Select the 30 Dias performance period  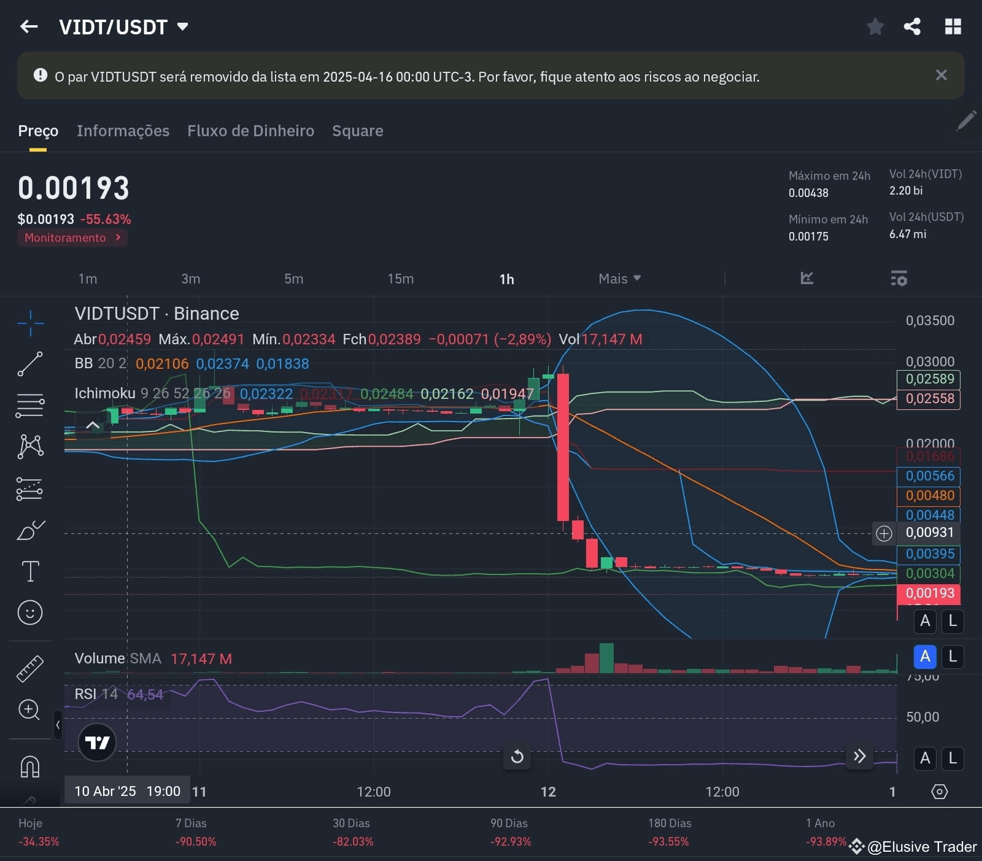353,832
